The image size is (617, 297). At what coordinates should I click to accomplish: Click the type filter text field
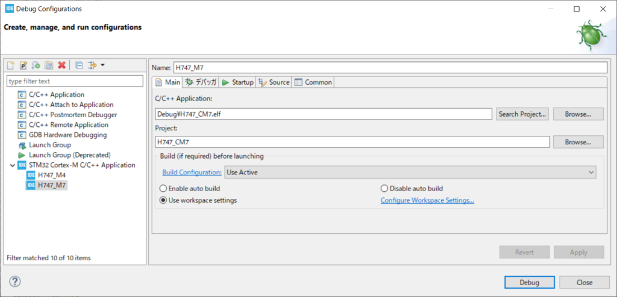75,81
